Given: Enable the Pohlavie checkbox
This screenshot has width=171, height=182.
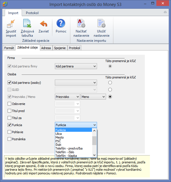Looking at the screenshot, I should pyautogui.click(x=9, y=132).
